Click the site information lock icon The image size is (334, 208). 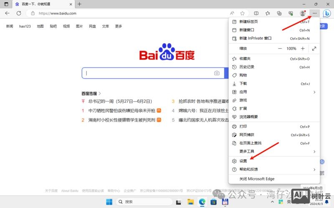[33, 13]
